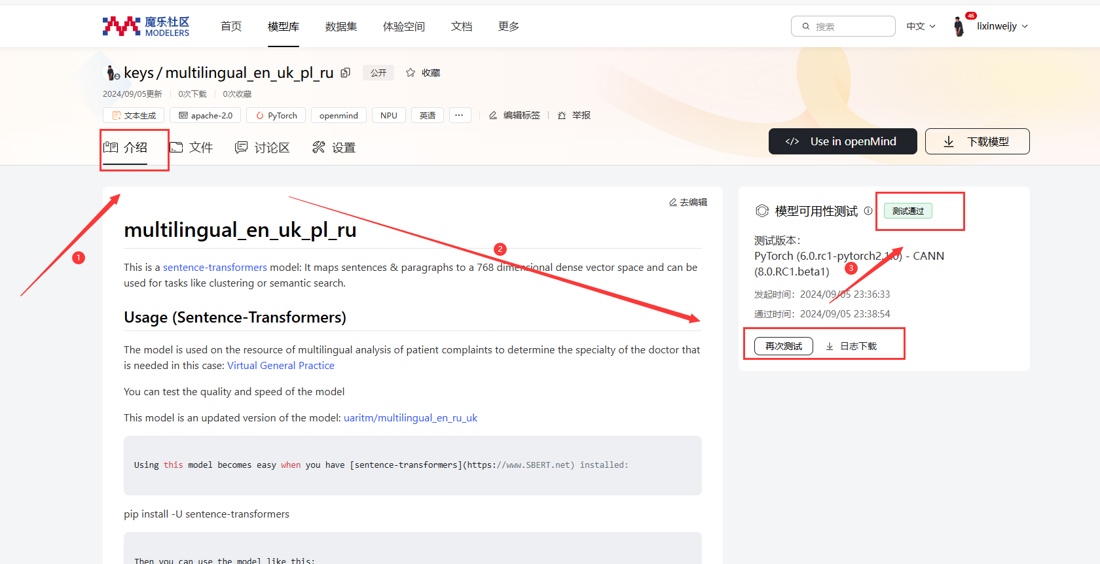This screenshot has width=1100, height=564.
Task: Click the 举报 report icon
Action: pyautogui.click(x=562, y=115)
